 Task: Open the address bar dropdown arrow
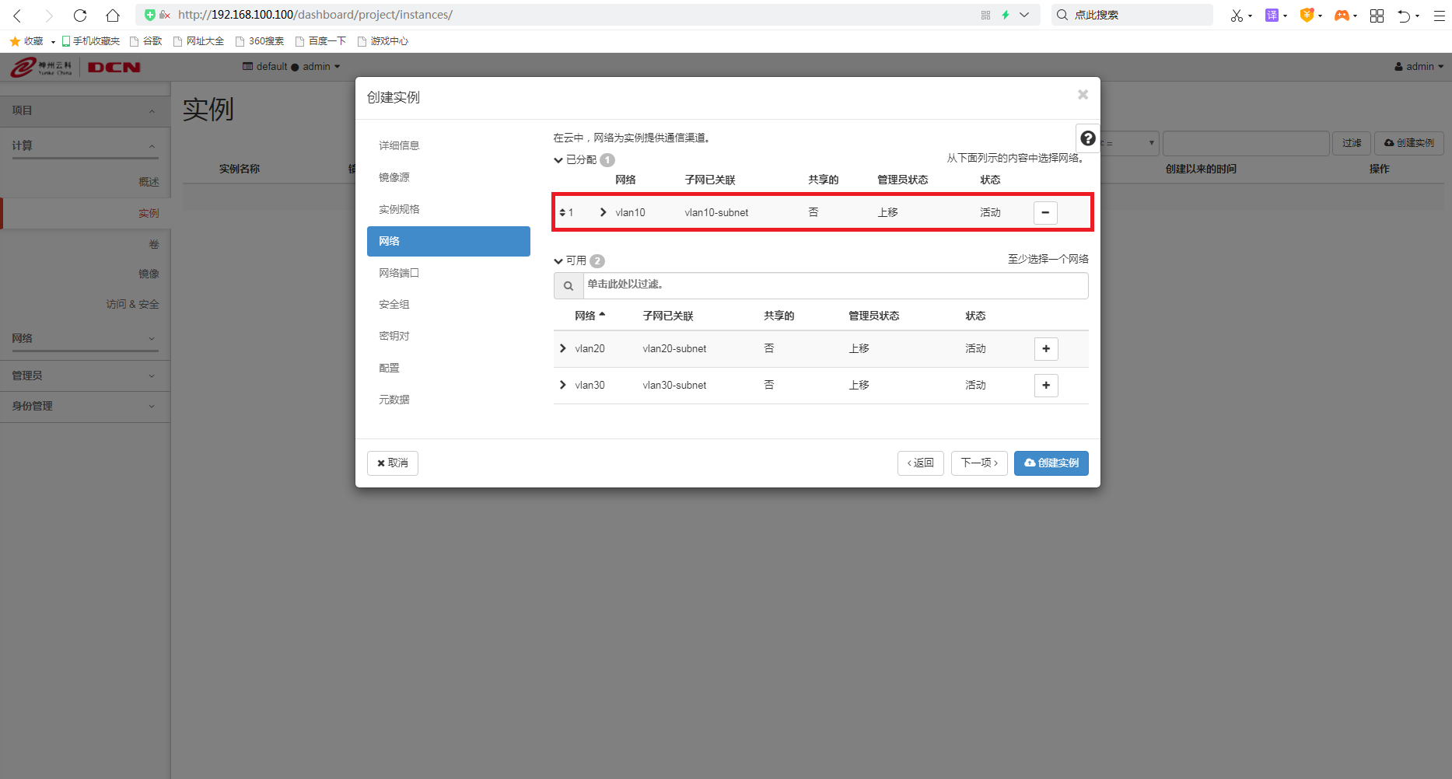(1024, 15)
